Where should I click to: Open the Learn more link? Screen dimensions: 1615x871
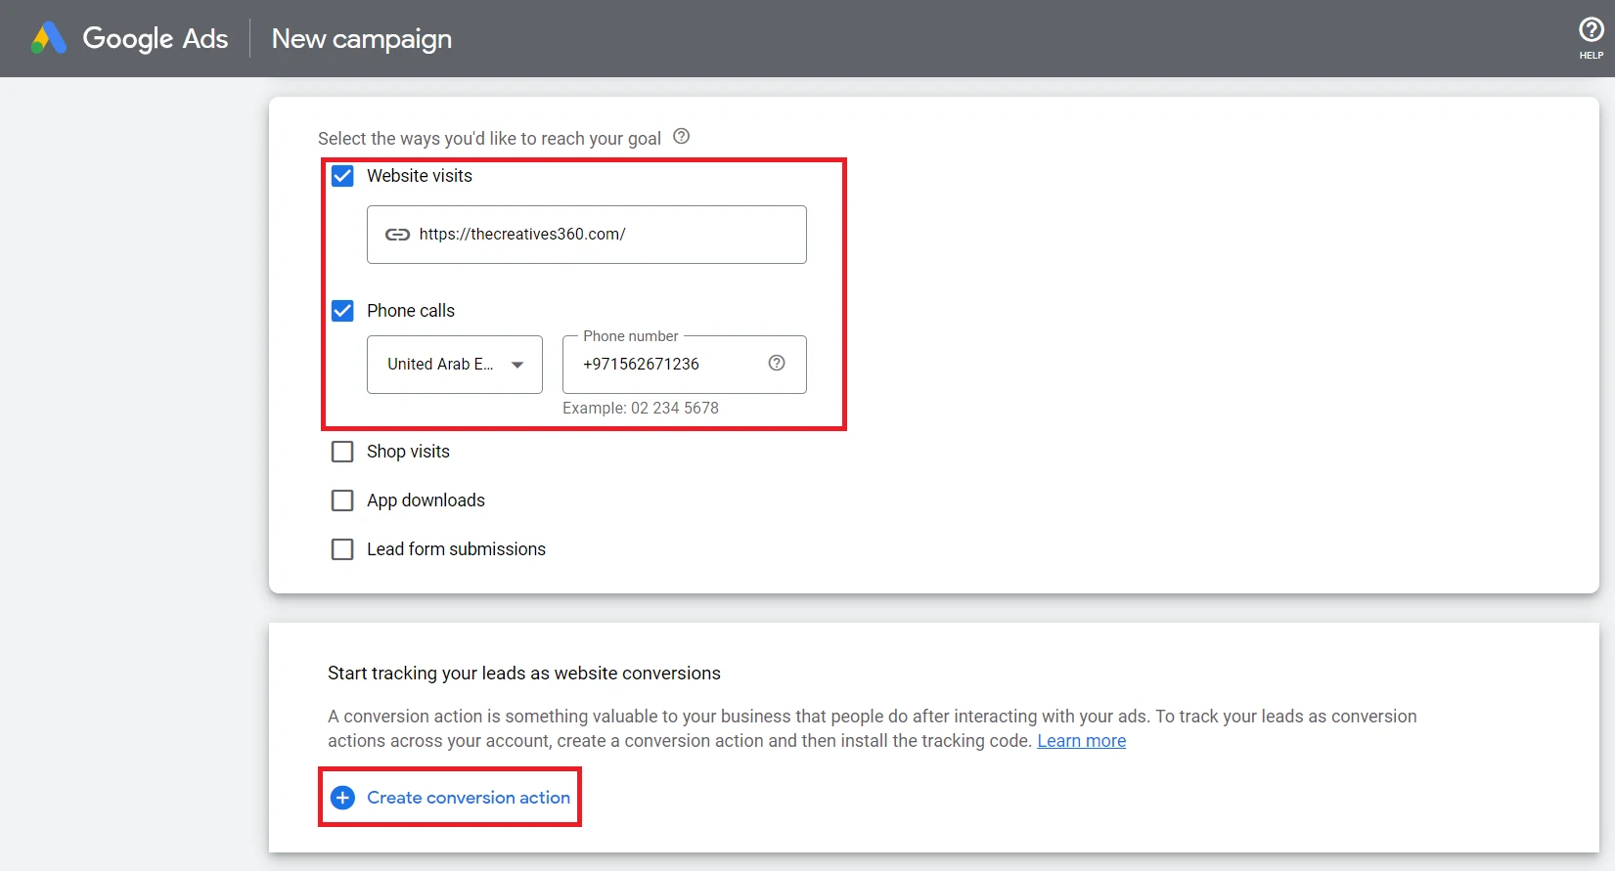tap(1081, 741)
